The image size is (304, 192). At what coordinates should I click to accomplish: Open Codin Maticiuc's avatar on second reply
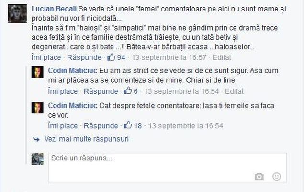[37, 107]
